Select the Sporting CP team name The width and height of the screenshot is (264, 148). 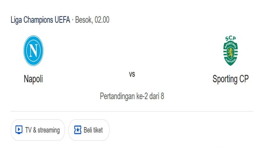[230, 79]
